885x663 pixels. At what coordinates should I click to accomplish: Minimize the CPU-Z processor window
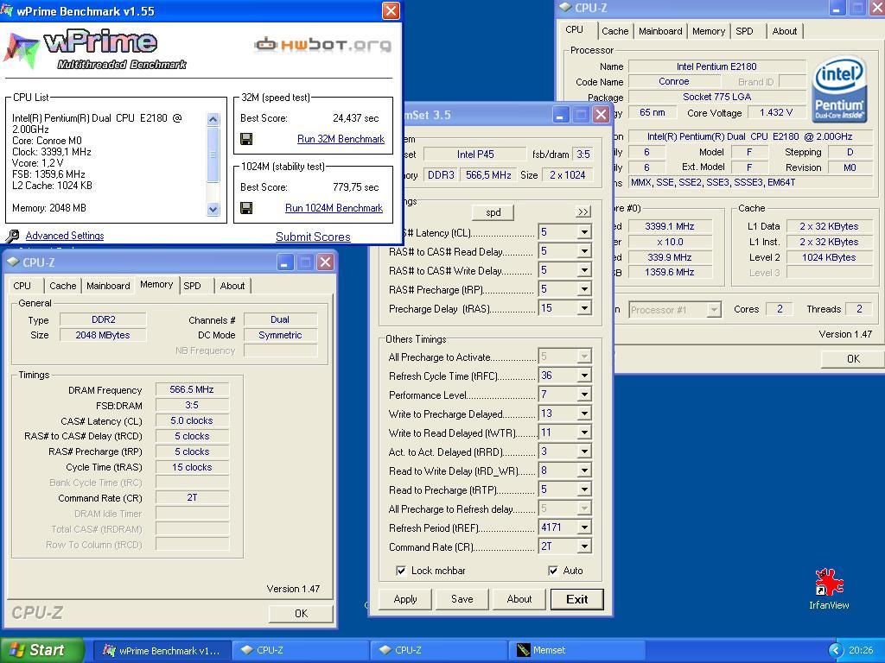(x=837, y=8)
